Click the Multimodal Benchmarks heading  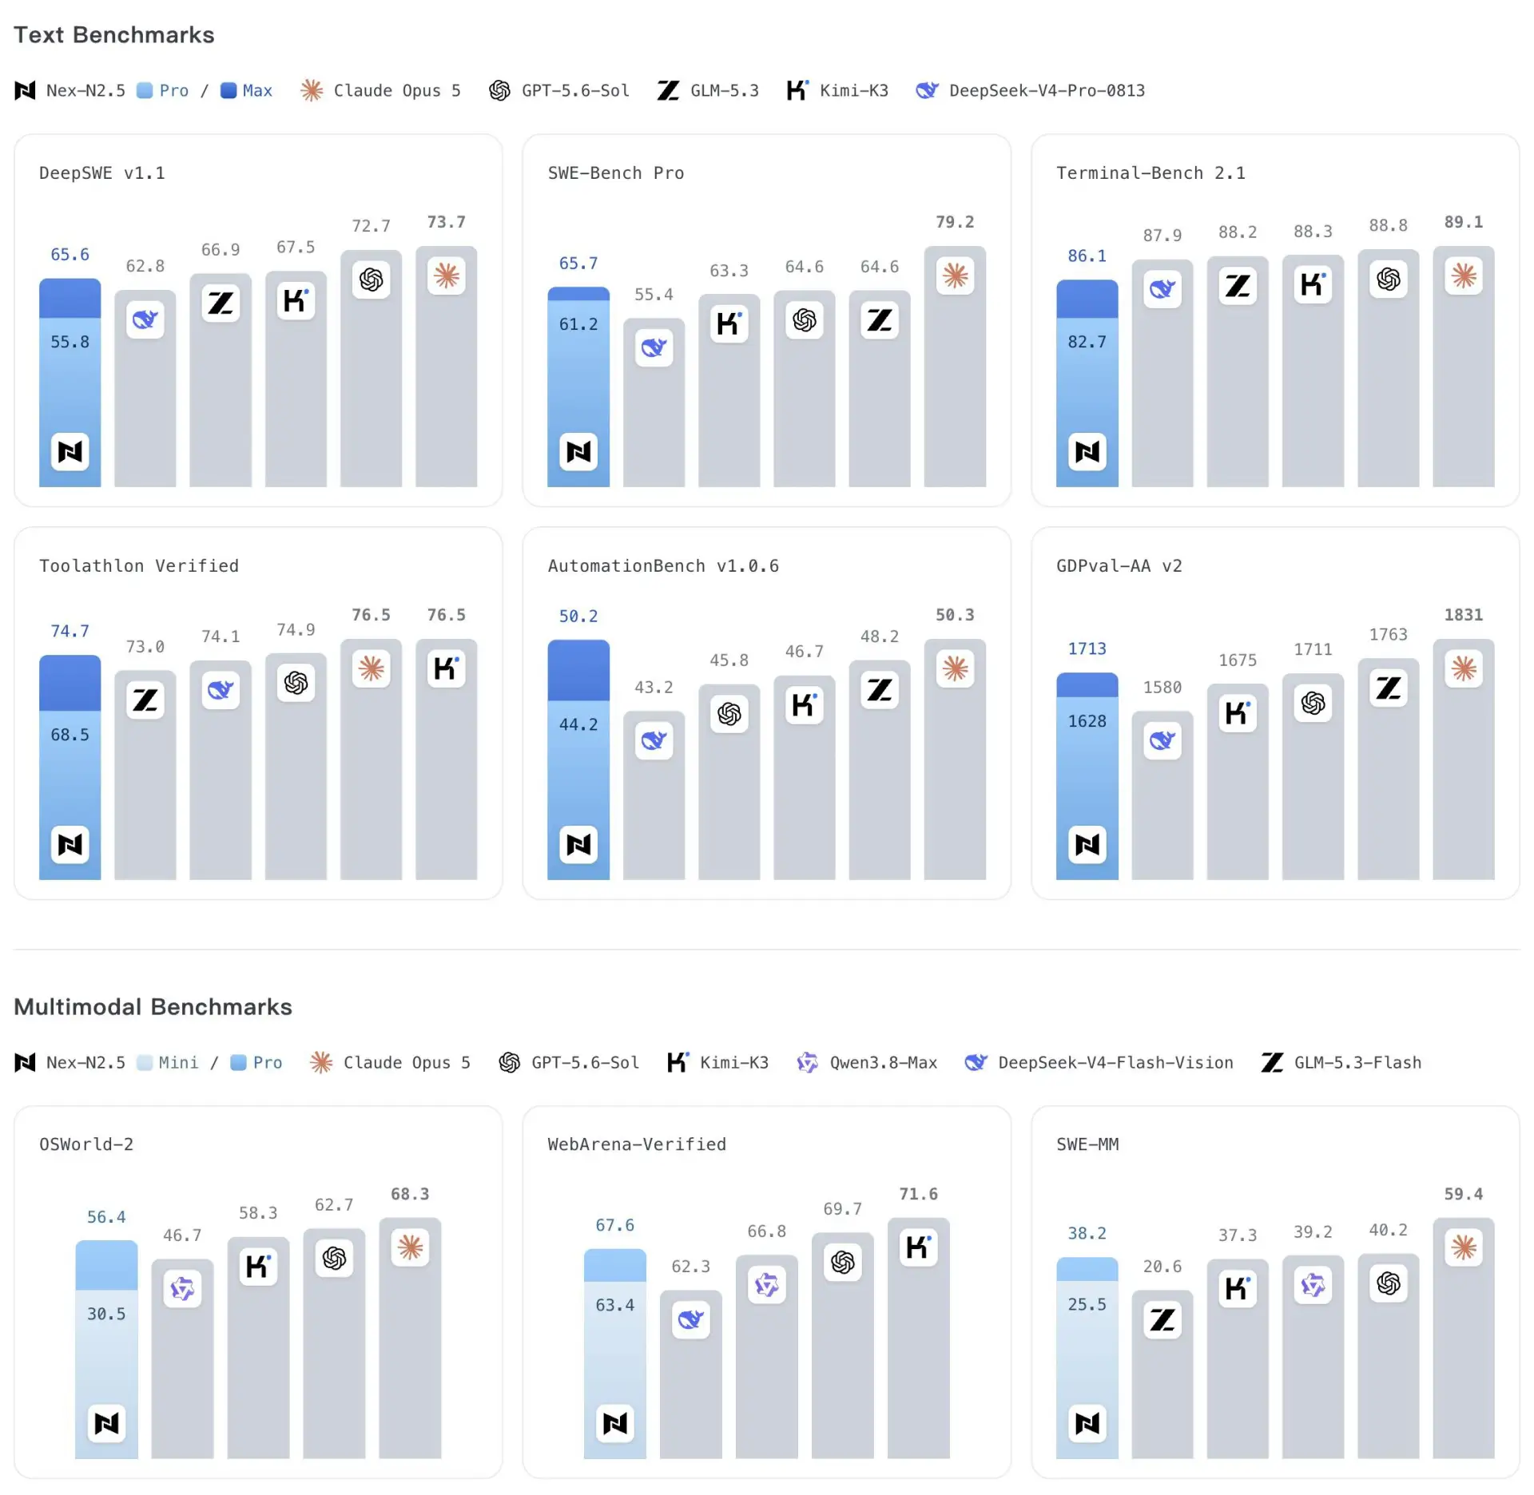tap(153, 1006)
